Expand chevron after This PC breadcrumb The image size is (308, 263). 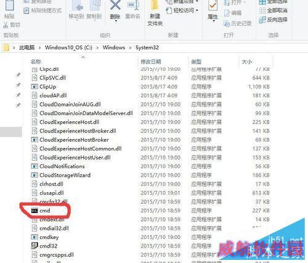coord(39,48)
